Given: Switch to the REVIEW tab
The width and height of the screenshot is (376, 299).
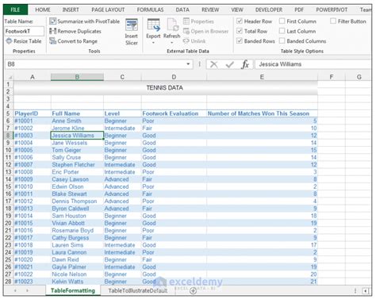Looking at the screenshot, I should coord(210,10).
